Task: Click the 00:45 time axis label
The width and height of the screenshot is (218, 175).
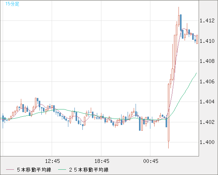Action: click(x=151, y=161)
